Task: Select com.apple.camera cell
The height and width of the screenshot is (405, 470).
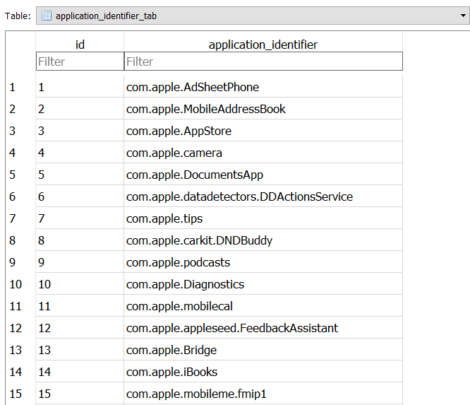Action: coord(263,153)
